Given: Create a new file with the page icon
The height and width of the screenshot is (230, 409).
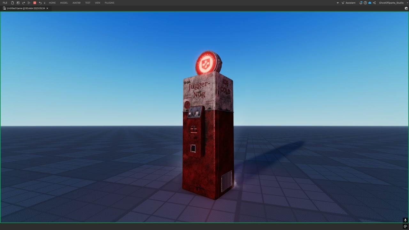Looking at the screenshot, I should pyautogui.click(x=13, y=3).
